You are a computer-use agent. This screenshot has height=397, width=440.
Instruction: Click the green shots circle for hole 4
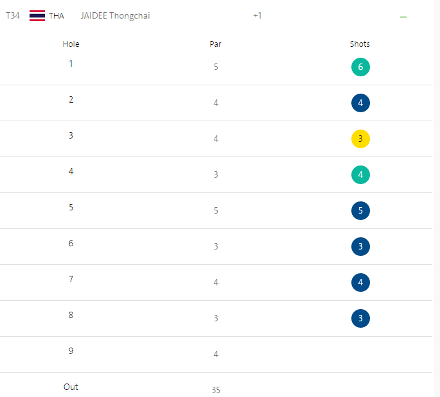click(360, 174)
